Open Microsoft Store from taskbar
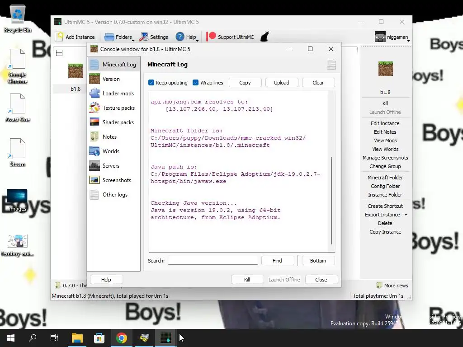 coord(99,338)
